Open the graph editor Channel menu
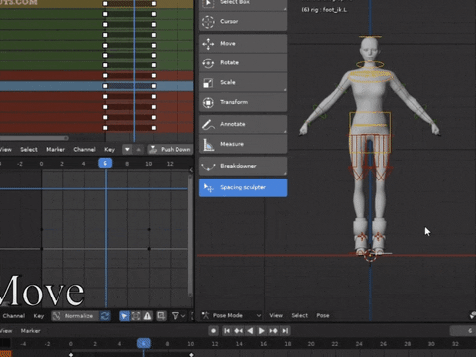Screen dimensions: 476x357 (x=13, y=316)
